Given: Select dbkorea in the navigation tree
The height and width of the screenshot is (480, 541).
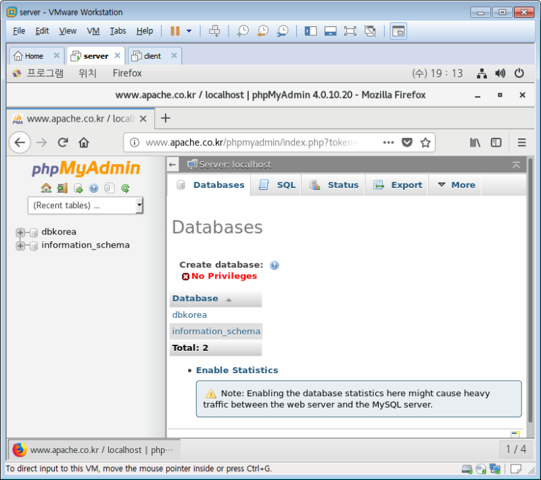Looking at the screenshot, I should point(59,232).
